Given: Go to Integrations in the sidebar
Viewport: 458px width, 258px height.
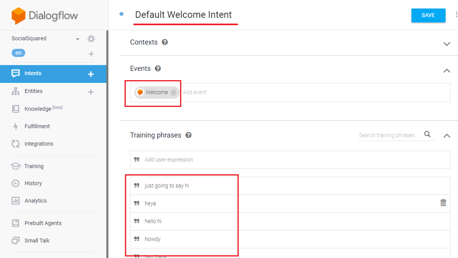Looking at the screenshot, I should (x=39, y=144).
